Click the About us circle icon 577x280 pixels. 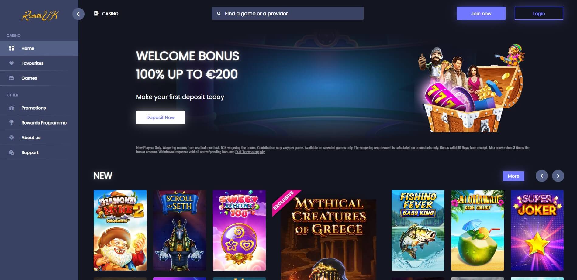coord(12,138)
